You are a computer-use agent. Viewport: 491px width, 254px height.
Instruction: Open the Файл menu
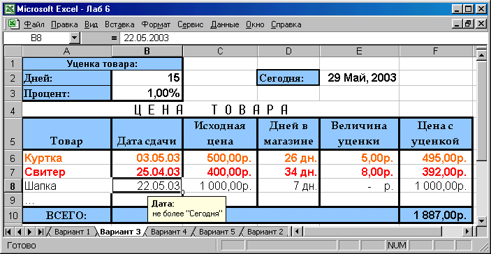tap(34, 24)
